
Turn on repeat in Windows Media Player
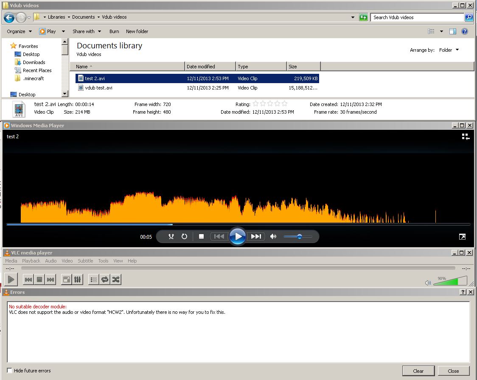[x=184, y=237]
